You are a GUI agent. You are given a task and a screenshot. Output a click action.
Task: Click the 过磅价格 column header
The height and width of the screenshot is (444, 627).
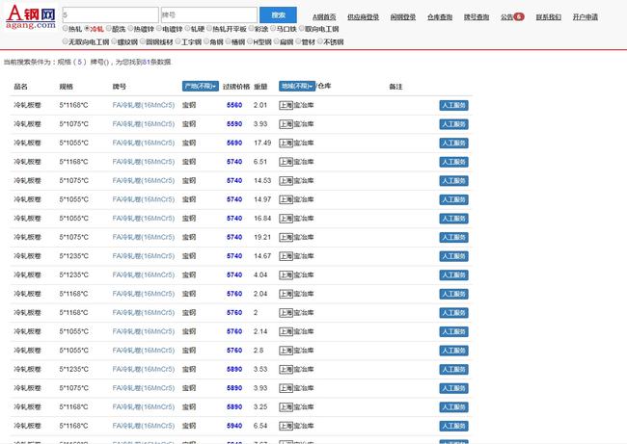236,87
